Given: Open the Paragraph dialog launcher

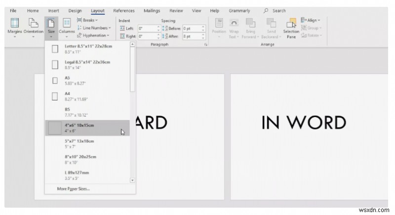Looking at the screenshot, I should [x=206, y=44].
